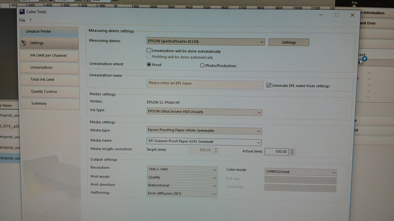Click the Target (mm) spinner arrows

(216, 150)
